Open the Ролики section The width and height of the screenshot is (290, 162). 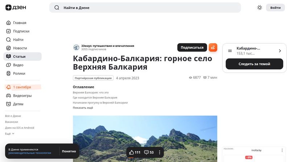coord(19,73)
